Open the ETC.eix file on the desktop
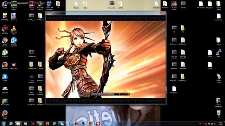Screen dimensions: 225x126 pyautogui.click(x=210, y=53)
